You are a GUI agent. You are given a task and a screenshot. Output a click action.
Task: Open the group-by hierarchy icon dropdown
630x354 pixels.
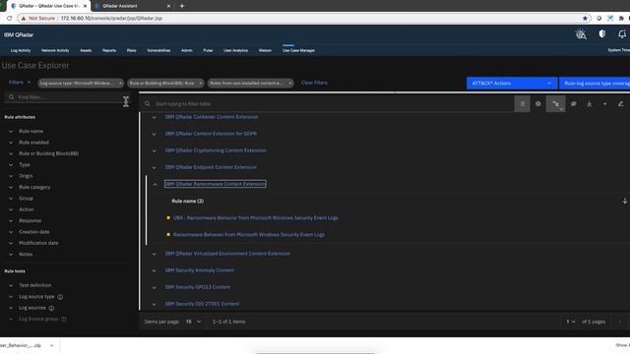tap(555, 104)
